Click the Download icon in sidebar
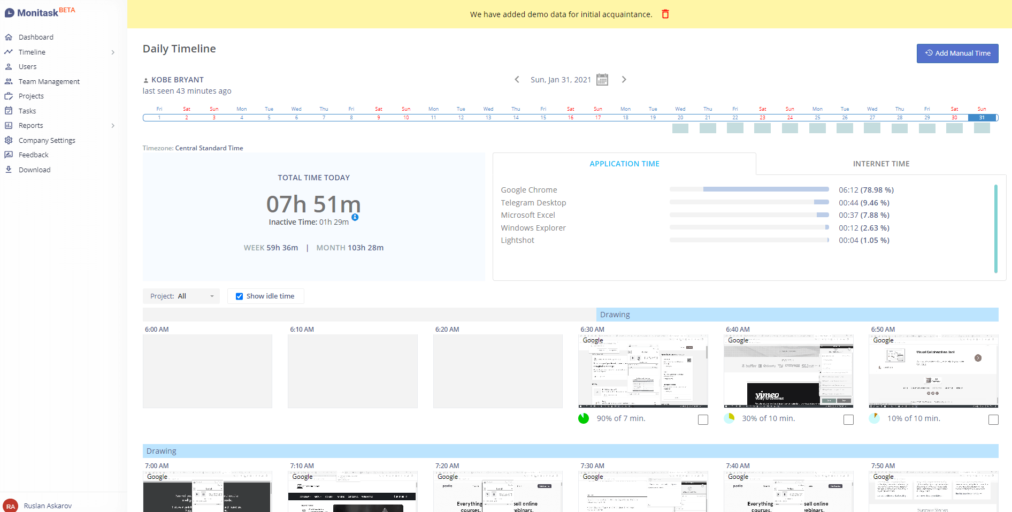The width and height of the screenshot is (1012, 512). [9, 170]
